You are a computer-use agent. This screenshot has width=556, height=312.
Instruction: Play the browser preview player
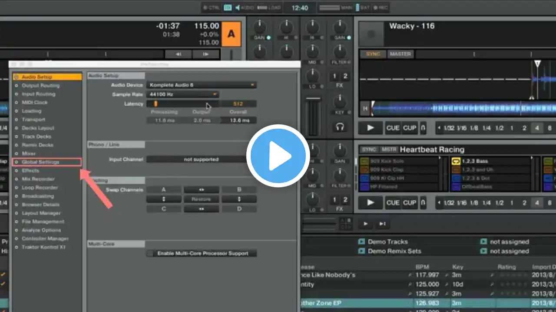click(366, 224)
